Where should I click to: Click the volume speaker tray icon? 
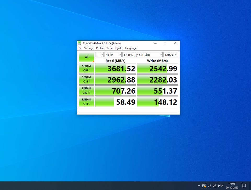[x=214, y=186]
